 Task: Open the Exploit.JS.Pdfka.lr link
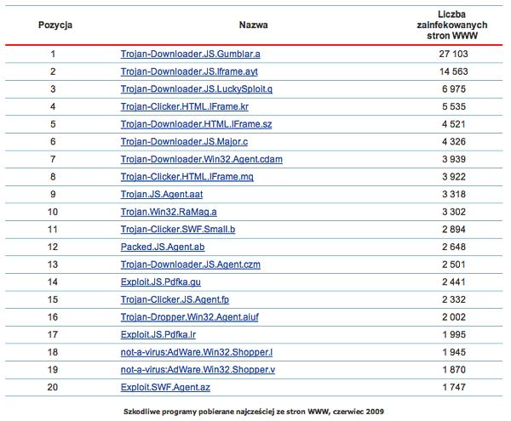tap(158, 335)
